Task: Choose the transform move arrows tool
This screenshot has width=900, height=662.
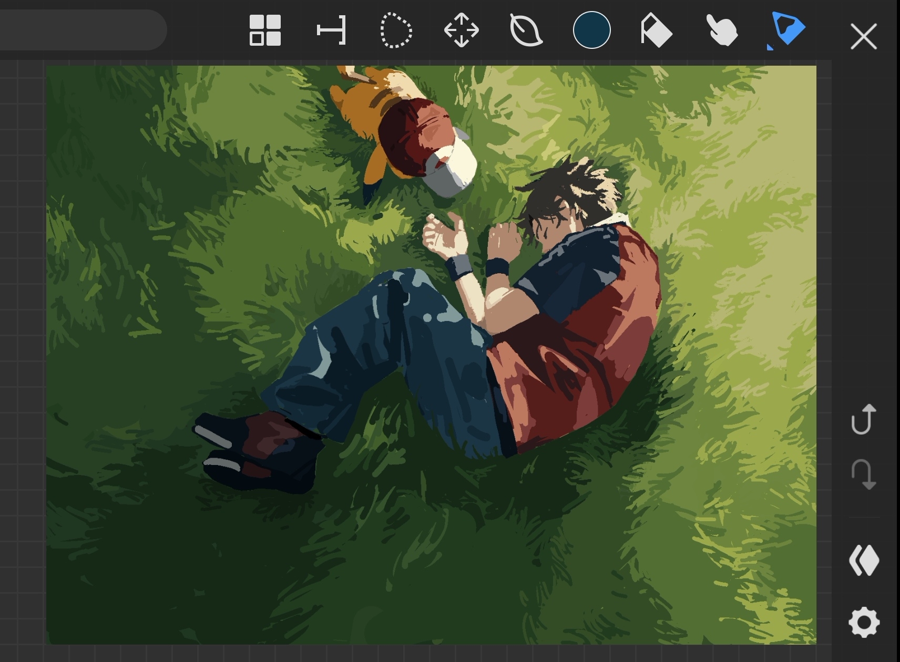Action: (x=461, y=30)
